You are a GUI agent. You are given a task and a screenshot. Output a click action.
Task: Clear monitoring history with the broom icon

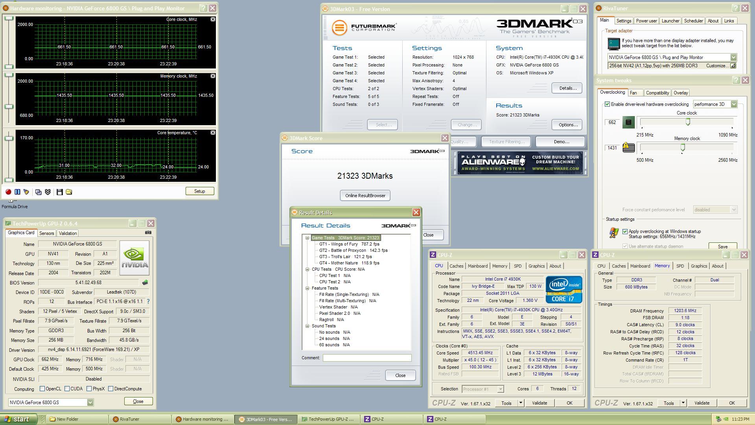point(26,192)
